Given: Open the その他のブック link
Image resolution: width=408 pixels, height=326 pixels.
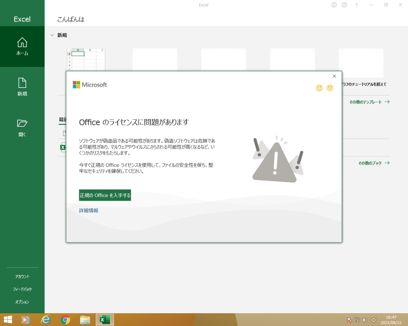Looking at the screenshot, I should [374, 163].
